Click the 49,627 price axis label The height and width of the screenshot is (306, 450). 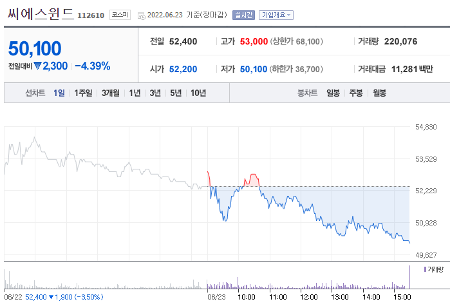point(426,255)
